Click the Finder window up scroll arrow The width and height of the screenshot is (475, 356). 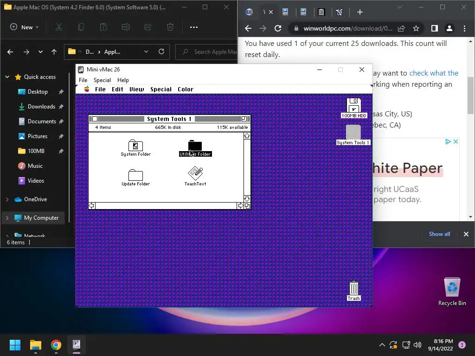pyautogui.click(x=247, y=136)
